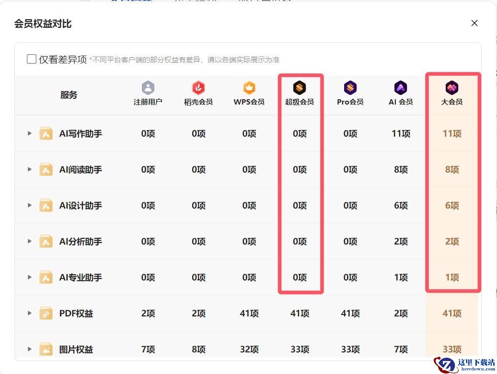Close the 会员权益对比 dialog
Viewport: 497px width, 374px height.
pos(474,23)
